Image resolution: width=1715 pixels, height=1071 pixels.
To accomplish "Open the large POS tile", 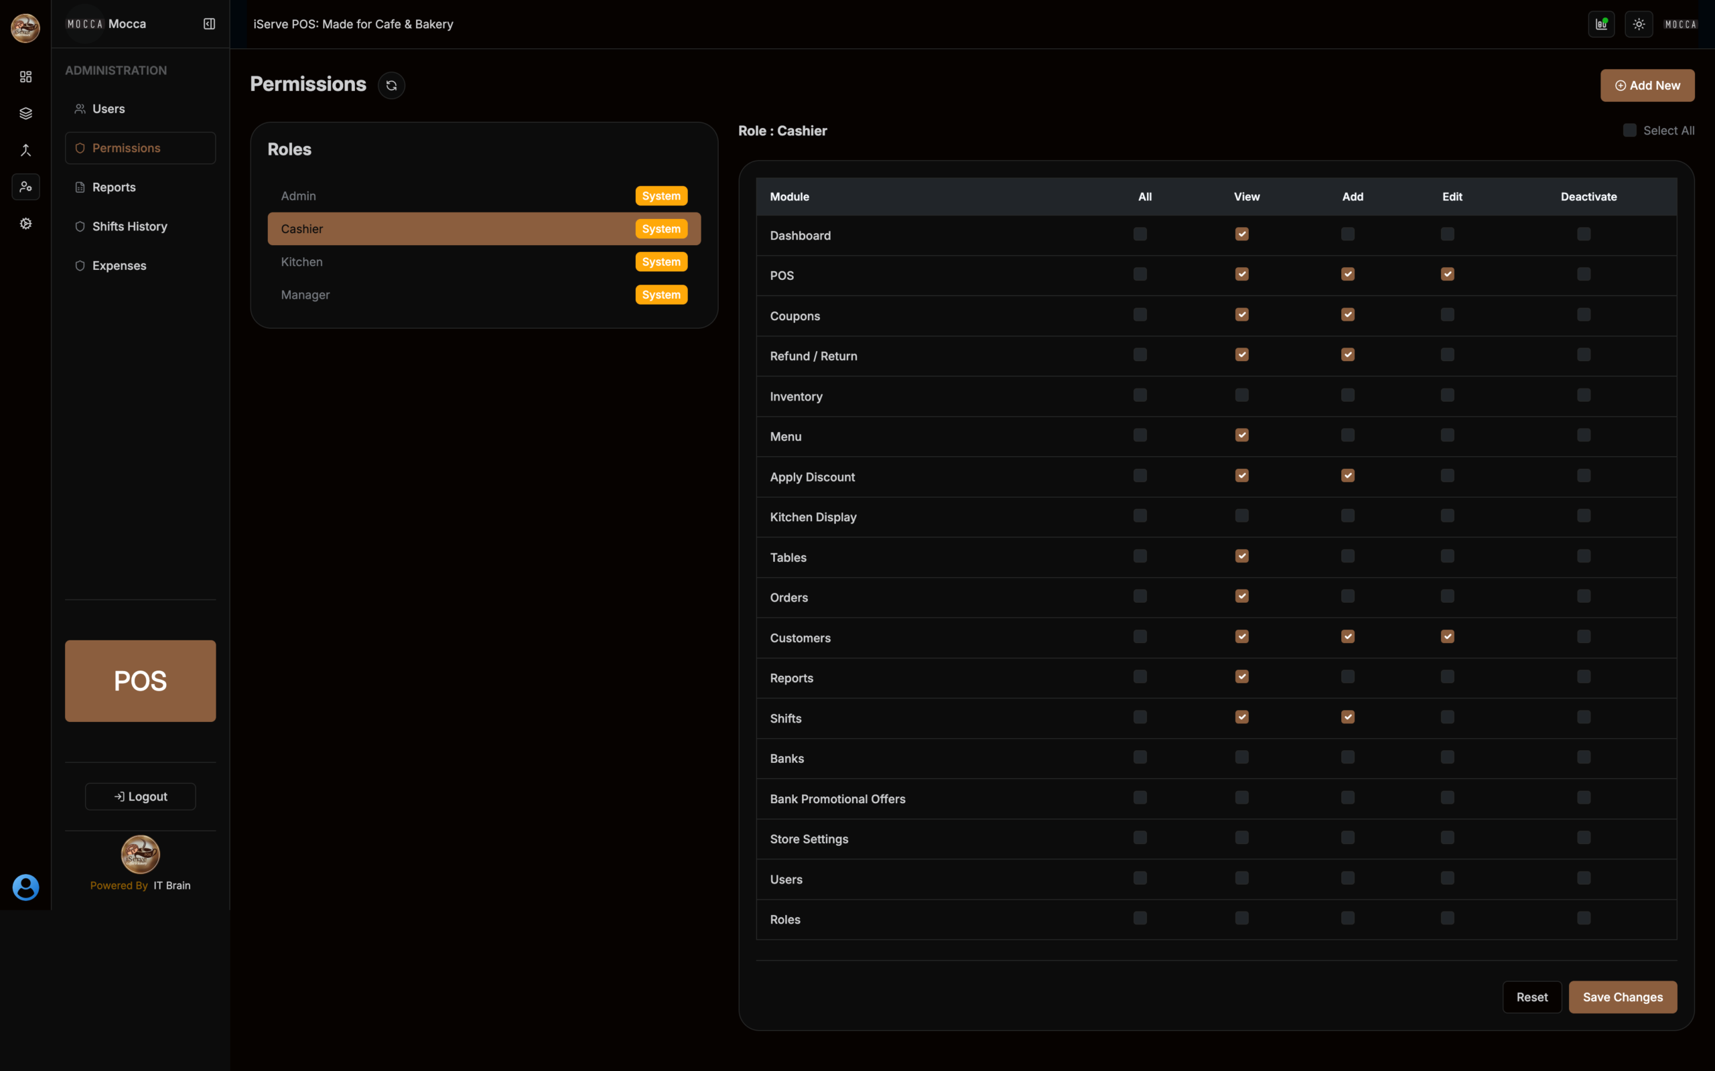I will [x=140, y=681].
